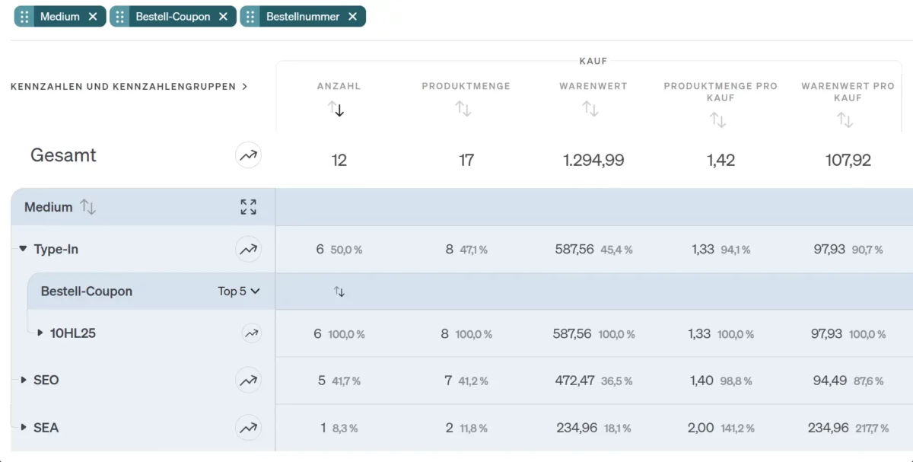Click the Warenwert column header label
Image resolution: width=913 pixels, height=462 pixels.
point(593,86)
